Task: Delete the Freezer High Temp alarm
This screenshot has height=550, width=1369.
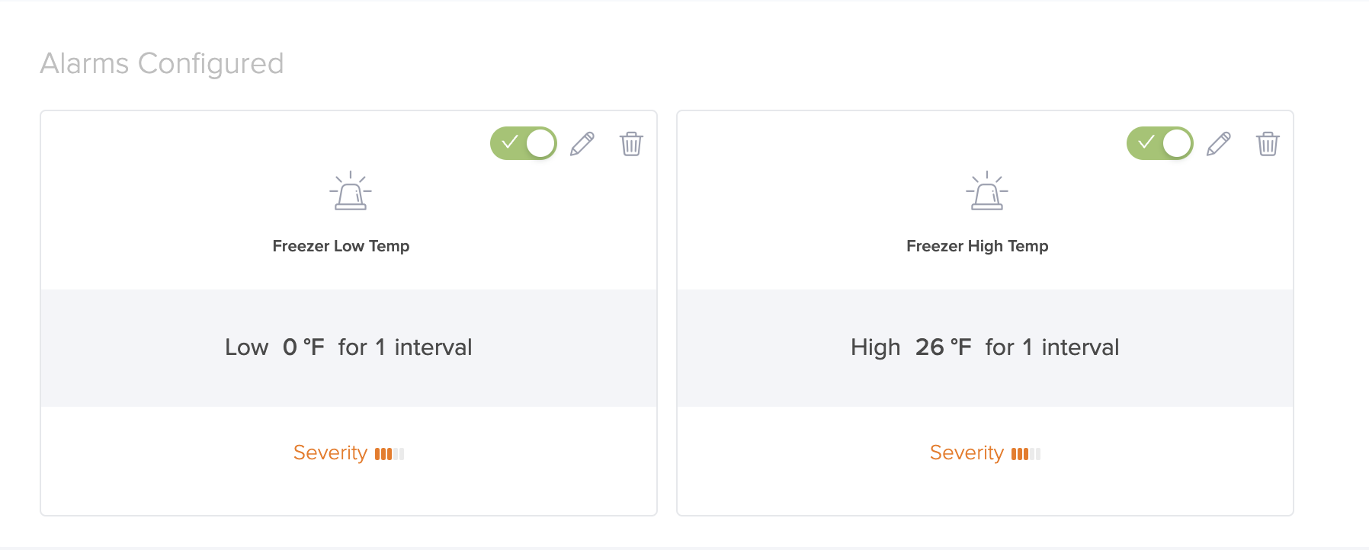Action: tap(1268, 143)
